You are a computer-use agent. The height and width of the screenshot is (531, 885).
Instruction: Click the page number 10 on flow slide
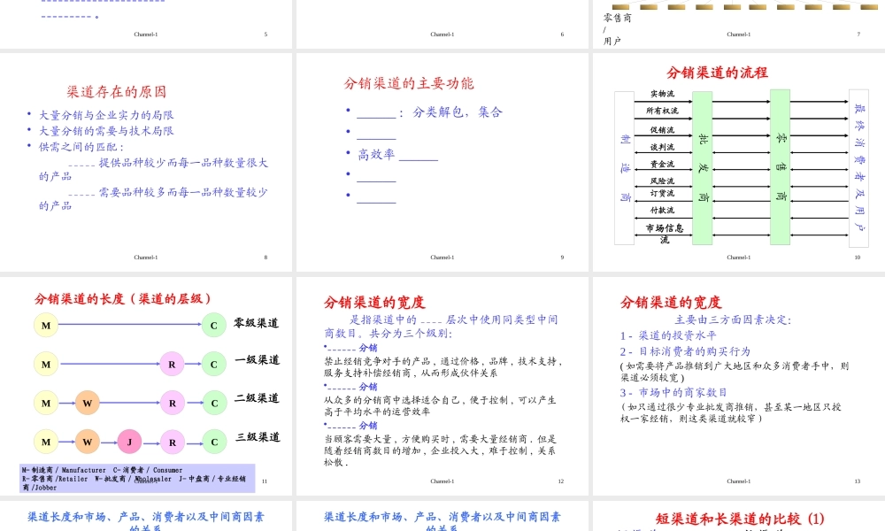pyautogui.click(x=858, y=258)
